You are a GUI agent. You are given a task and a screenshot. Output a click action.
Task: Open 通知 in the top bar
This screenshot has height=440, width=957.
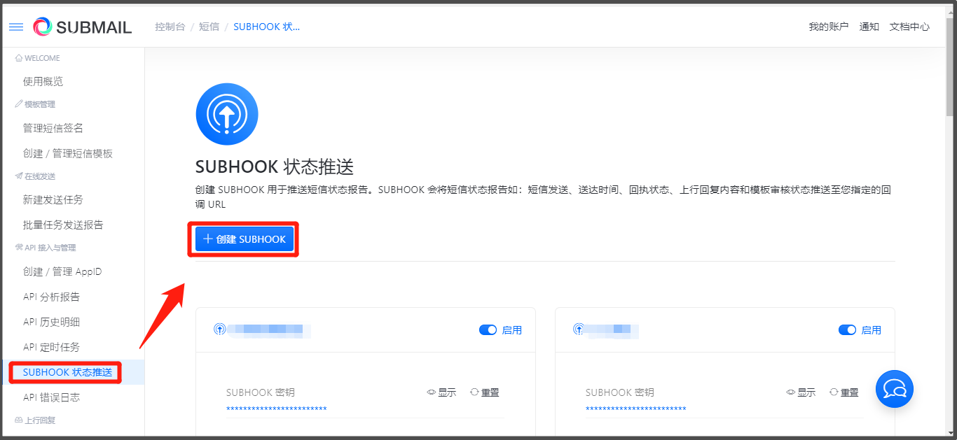pyautogui.click(x=869, y=27)
